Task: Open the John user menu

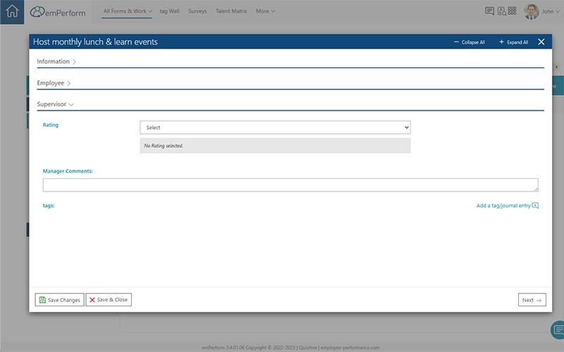Action: tap(551, 11)
